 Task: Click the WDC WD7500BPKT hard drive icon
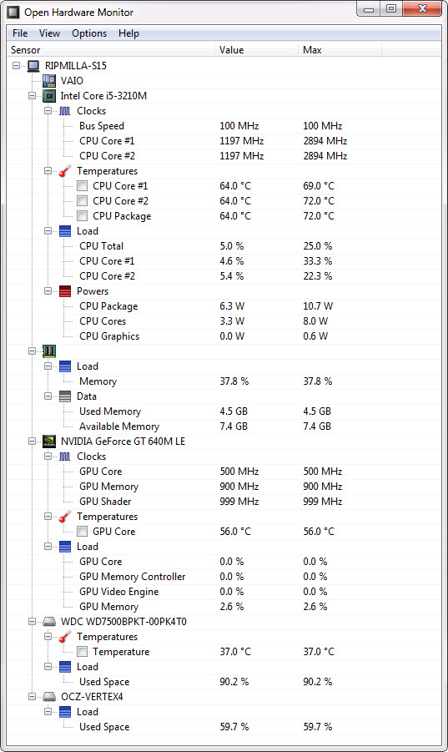pyautogui.click(x=49, y=622)
